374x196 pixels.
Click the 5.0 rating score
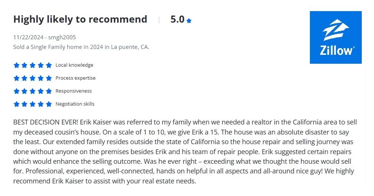[x=178, y=19]
